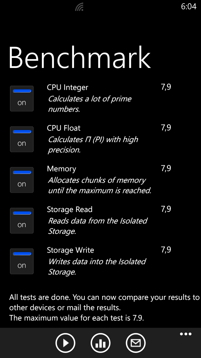Screen dimensions: 201x358
Task: Open the results comparison chart icon
Action: coord(100,343)
